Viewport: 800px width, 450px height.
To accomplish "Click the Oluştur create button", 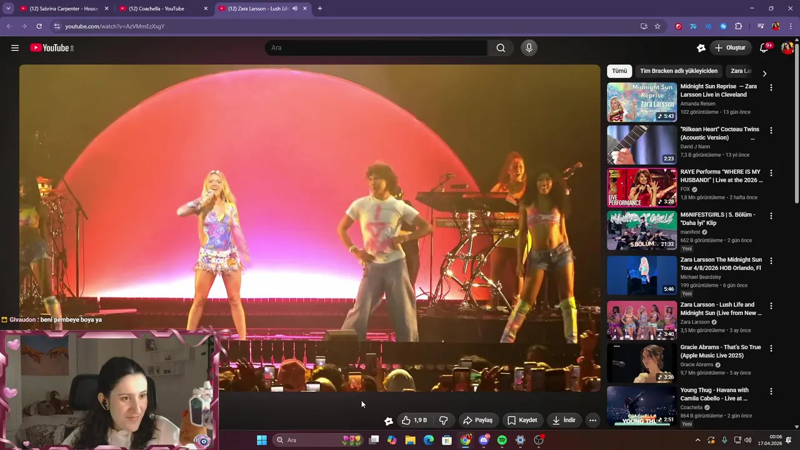I will pos(731,48).
